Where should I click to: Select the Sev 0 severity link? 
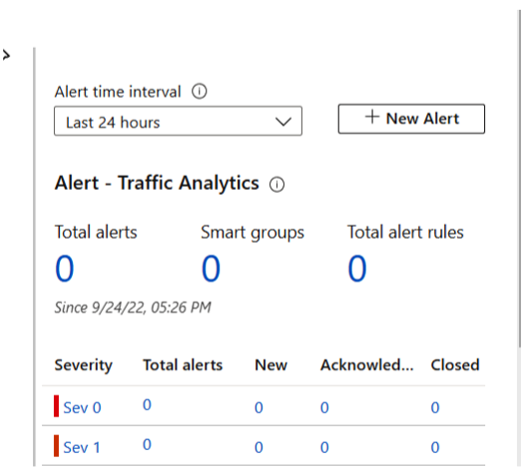[x=82, y=408]
